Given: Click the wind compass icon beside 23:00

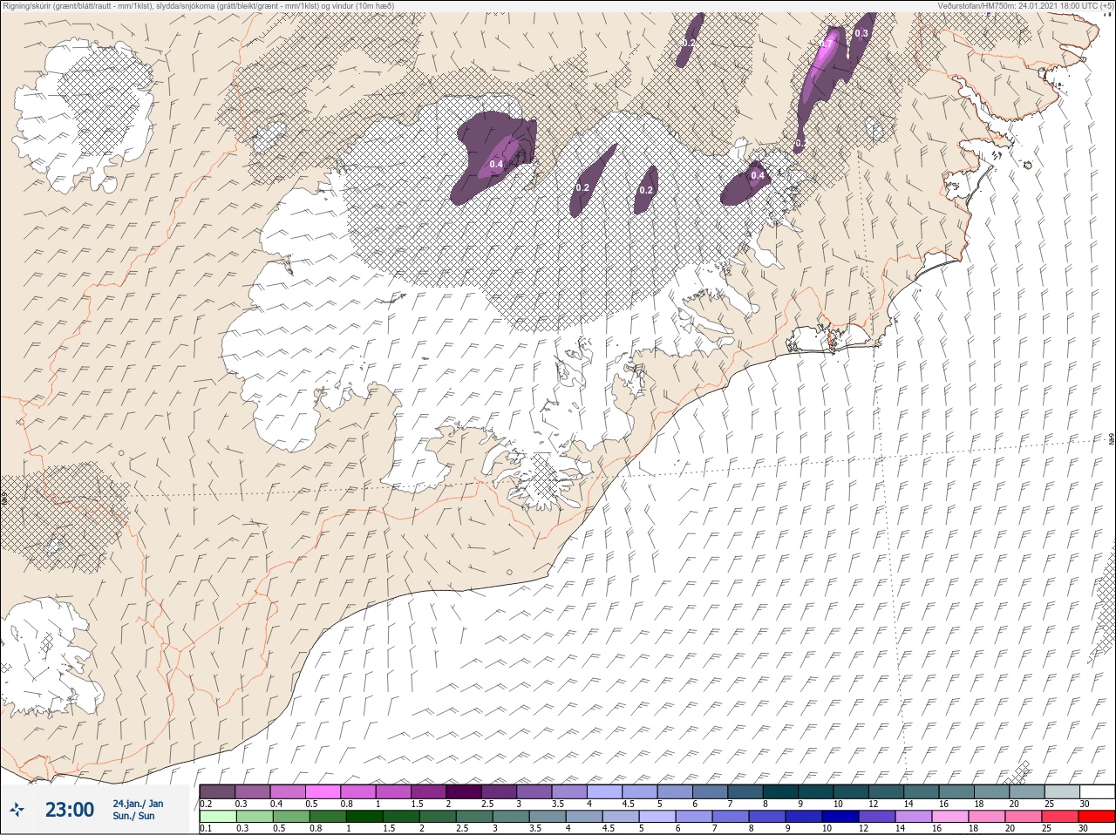Looking at the screenshot, I should pyautogui.click(x=17, y=811).
